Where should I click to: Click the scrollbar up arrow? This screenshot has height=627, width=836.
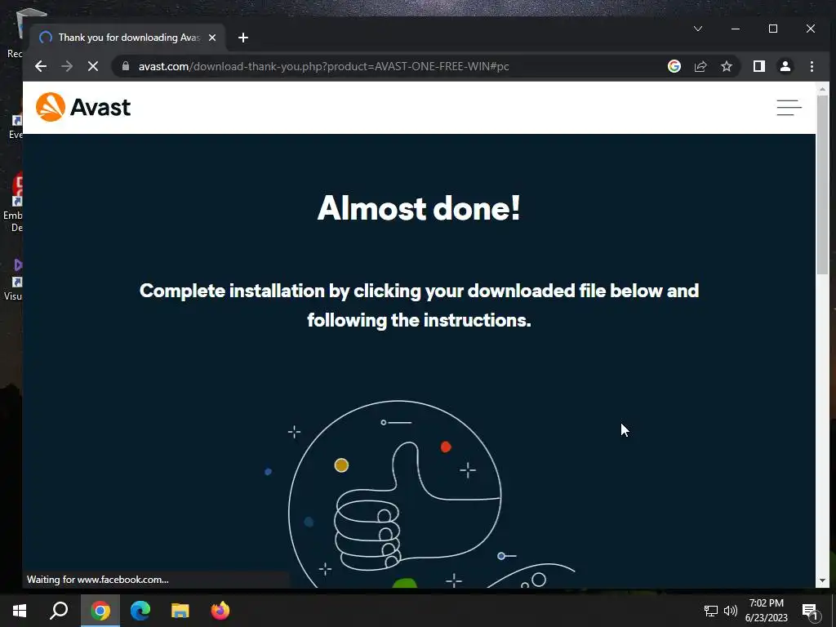click(x=822, y=89)
